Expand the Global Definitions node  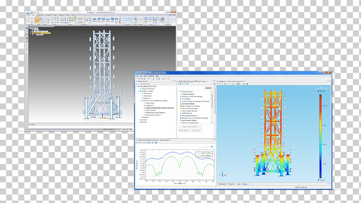pyautogui.click(x=139, y=89)
